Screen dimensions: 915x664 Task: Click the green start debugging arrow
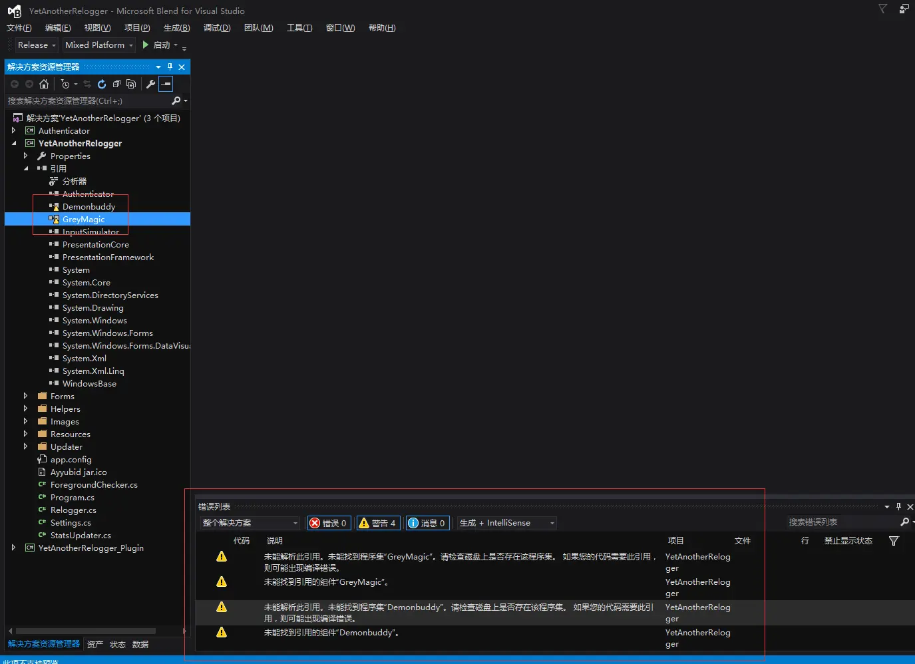click(x=146, y=45)
